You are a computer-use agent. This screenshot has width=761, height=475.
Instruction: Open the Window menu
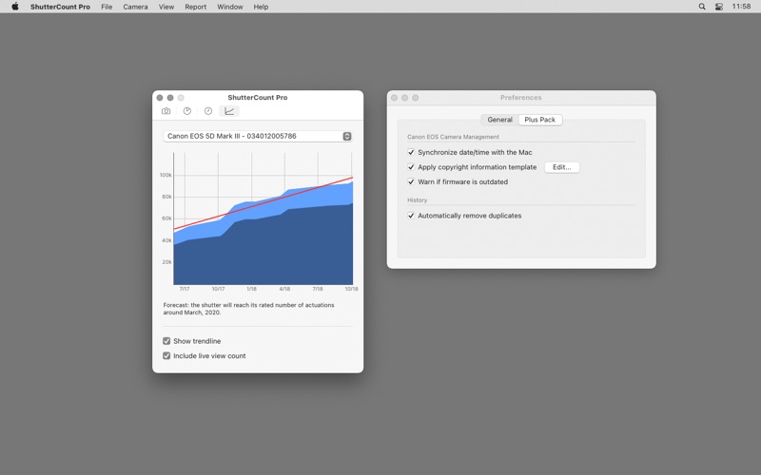click(230, 7)
